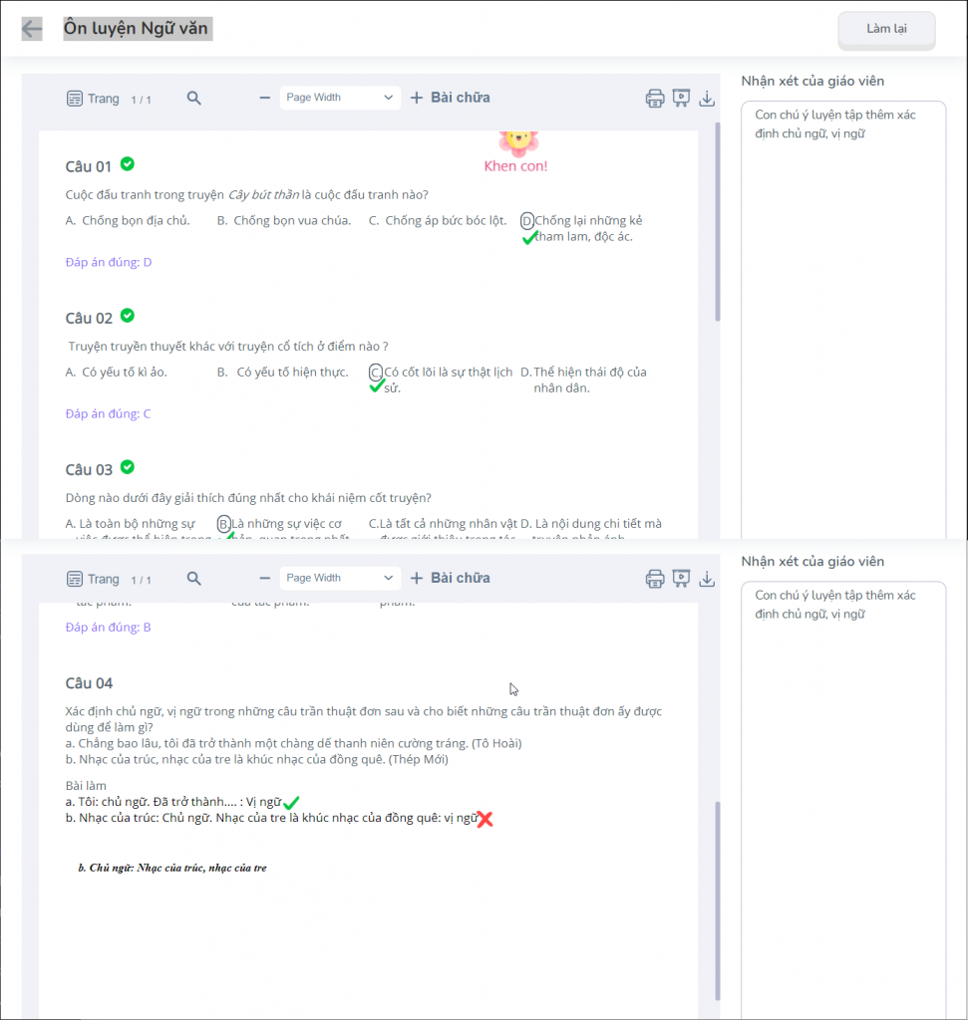Open the Page Width dropdown in the lower viewer
This screenshot has height=1020, width=968.
click(x=340, y=578)
